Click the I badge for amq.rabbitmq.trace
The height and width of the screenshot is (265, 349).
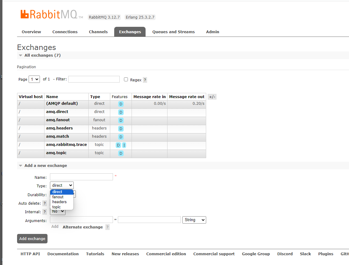point(124,145)
